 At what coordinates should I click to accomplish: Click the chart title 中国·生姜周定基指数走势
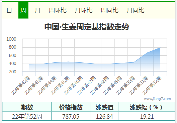coord(87,27)
